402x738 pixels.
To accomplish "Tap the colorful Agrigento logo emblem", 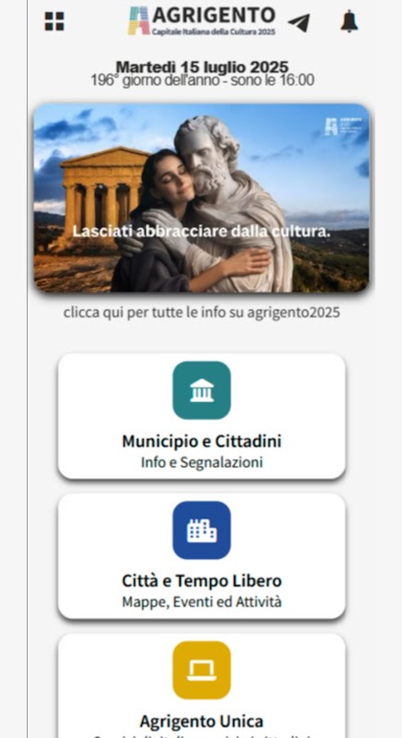I will point(138,20).
